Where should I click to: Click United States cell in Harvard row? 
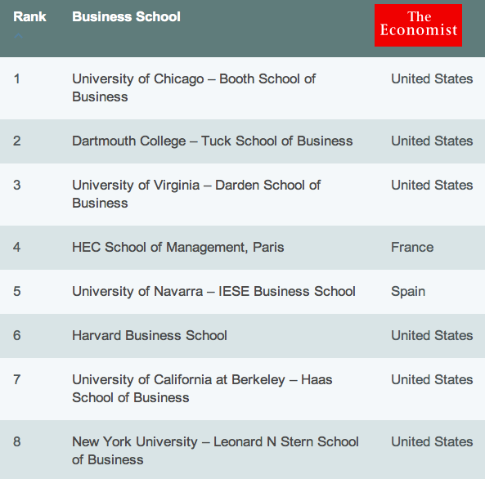pyautogui.click(x=432, y=335)
